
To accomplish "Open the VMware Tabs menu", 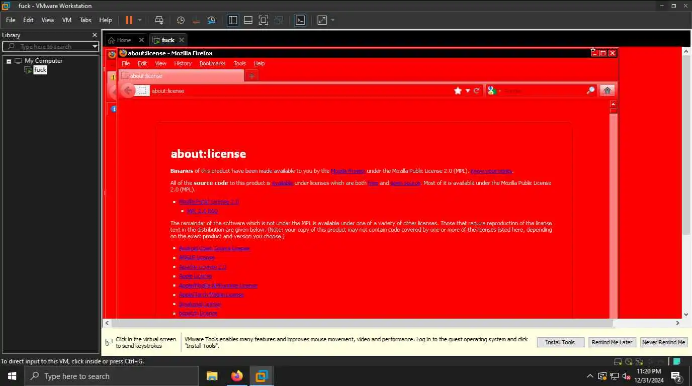I will point(85,20).
